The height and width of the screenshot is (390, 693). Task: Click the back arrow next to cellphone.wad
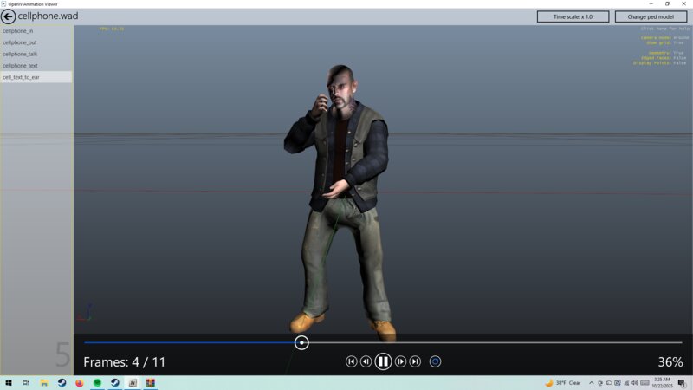point(8,16)
